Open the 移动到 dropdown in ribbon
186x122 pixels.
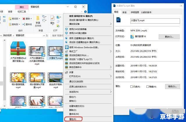[x=13, y=19]
